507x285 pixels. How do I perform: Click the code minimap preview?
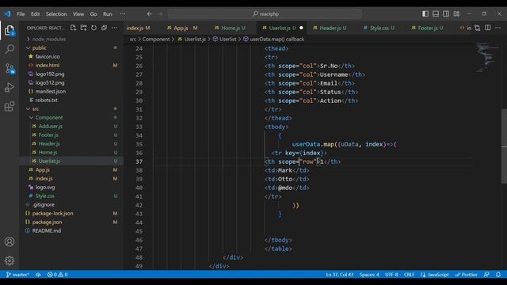[x=486, y=57]
